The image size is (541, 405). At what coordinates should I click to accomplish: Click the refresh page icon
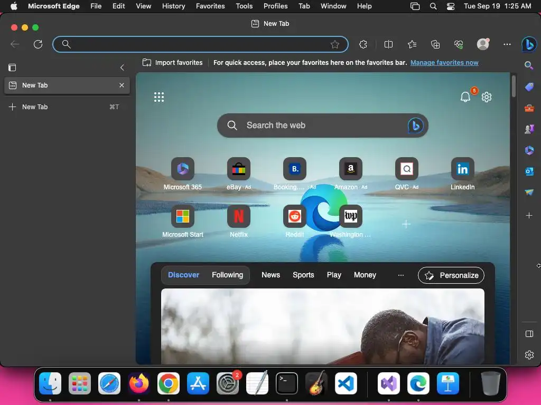(38, 44)
